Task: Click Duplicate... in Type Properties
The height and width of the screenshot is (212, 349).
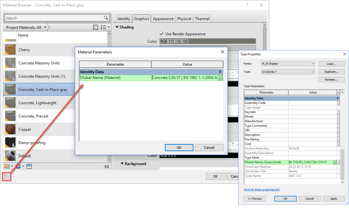Action: 332,72
